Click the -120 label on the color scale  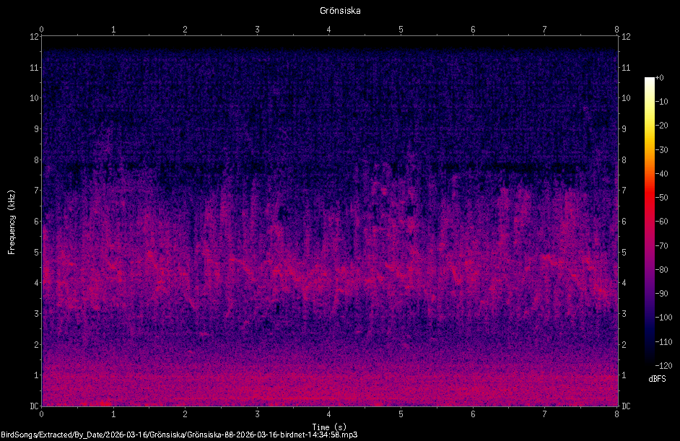(663, 365)
